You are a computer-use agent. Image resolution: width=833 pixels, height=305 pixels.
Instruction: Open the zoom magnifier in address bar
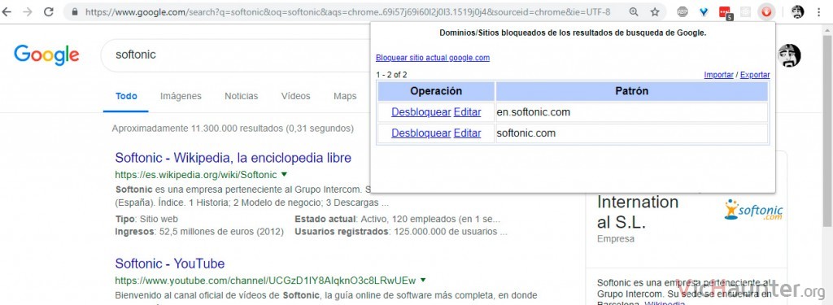(x=634, y=11)
